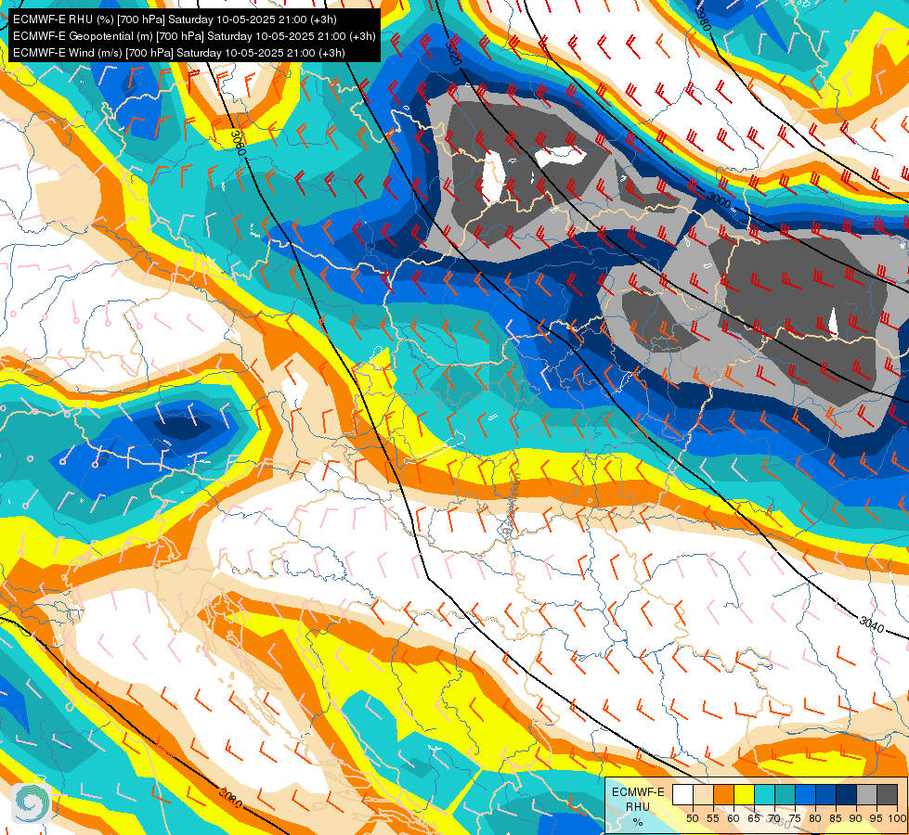Click the legend tick label 75
Viewport: 909px width, 835px height.
pos(795,819)
